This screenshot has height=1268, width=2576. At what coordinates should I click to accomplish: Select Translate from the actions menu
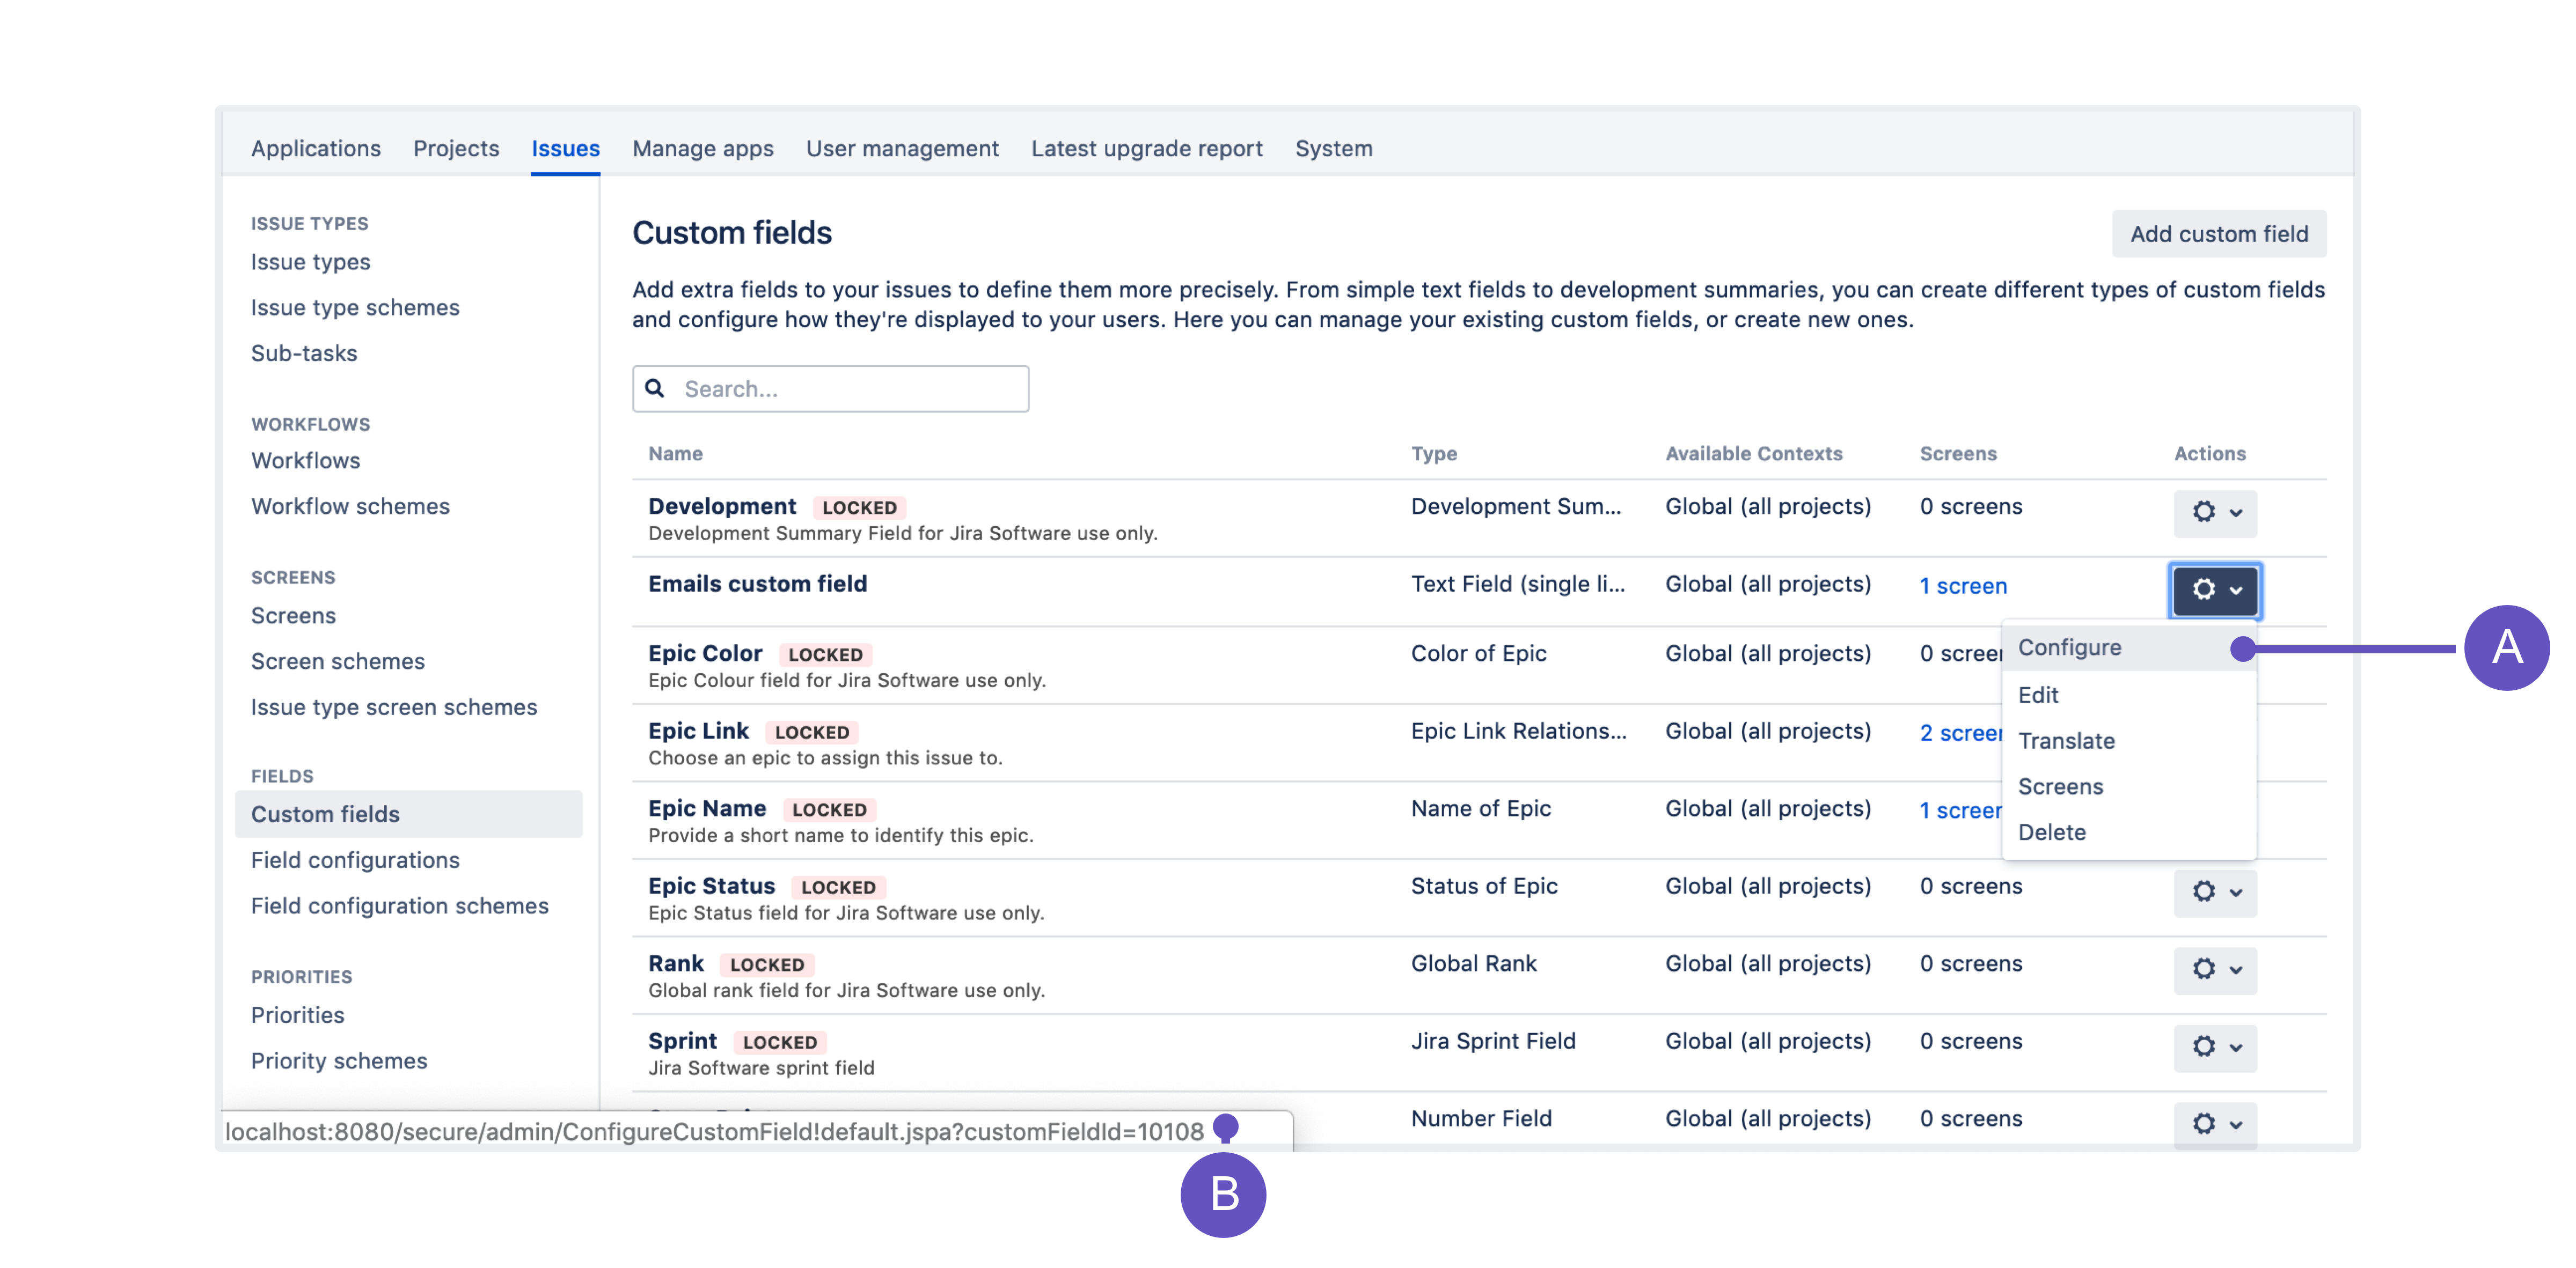(2066, 740)
